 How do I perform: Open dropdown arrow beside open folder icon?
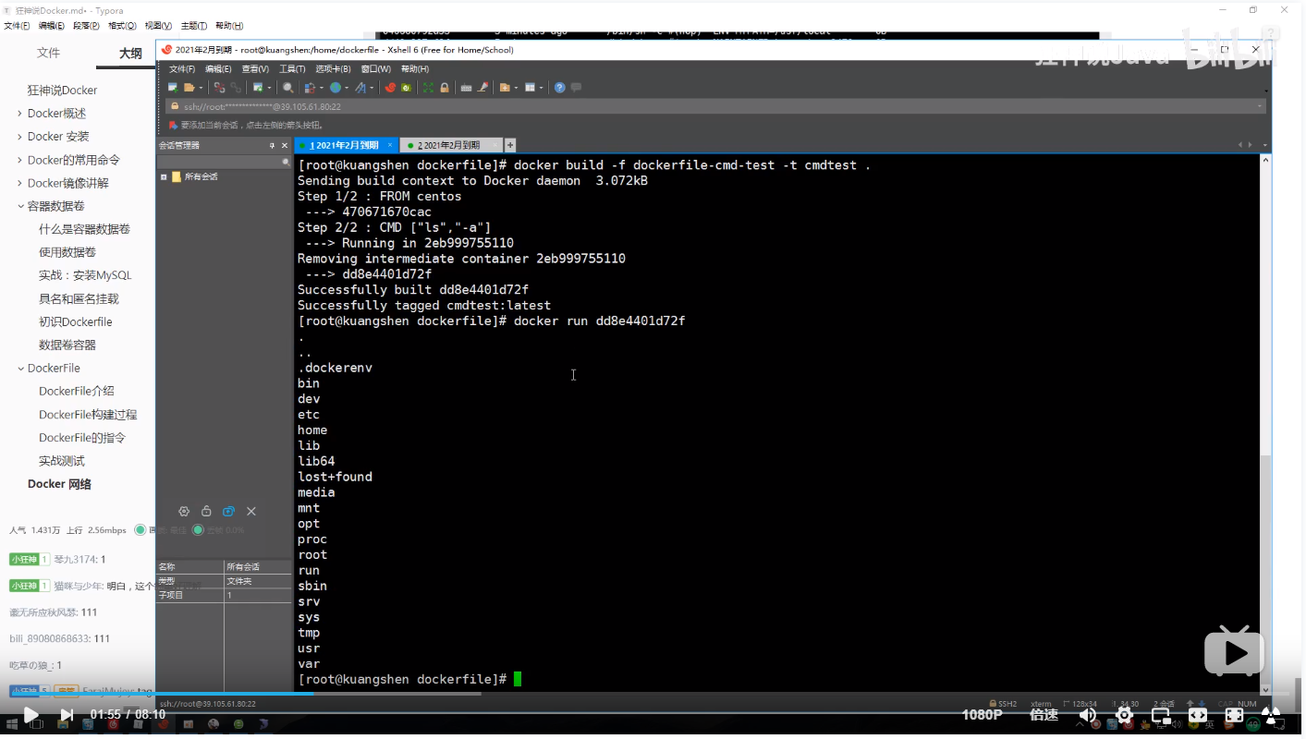(x=201, y=88)
